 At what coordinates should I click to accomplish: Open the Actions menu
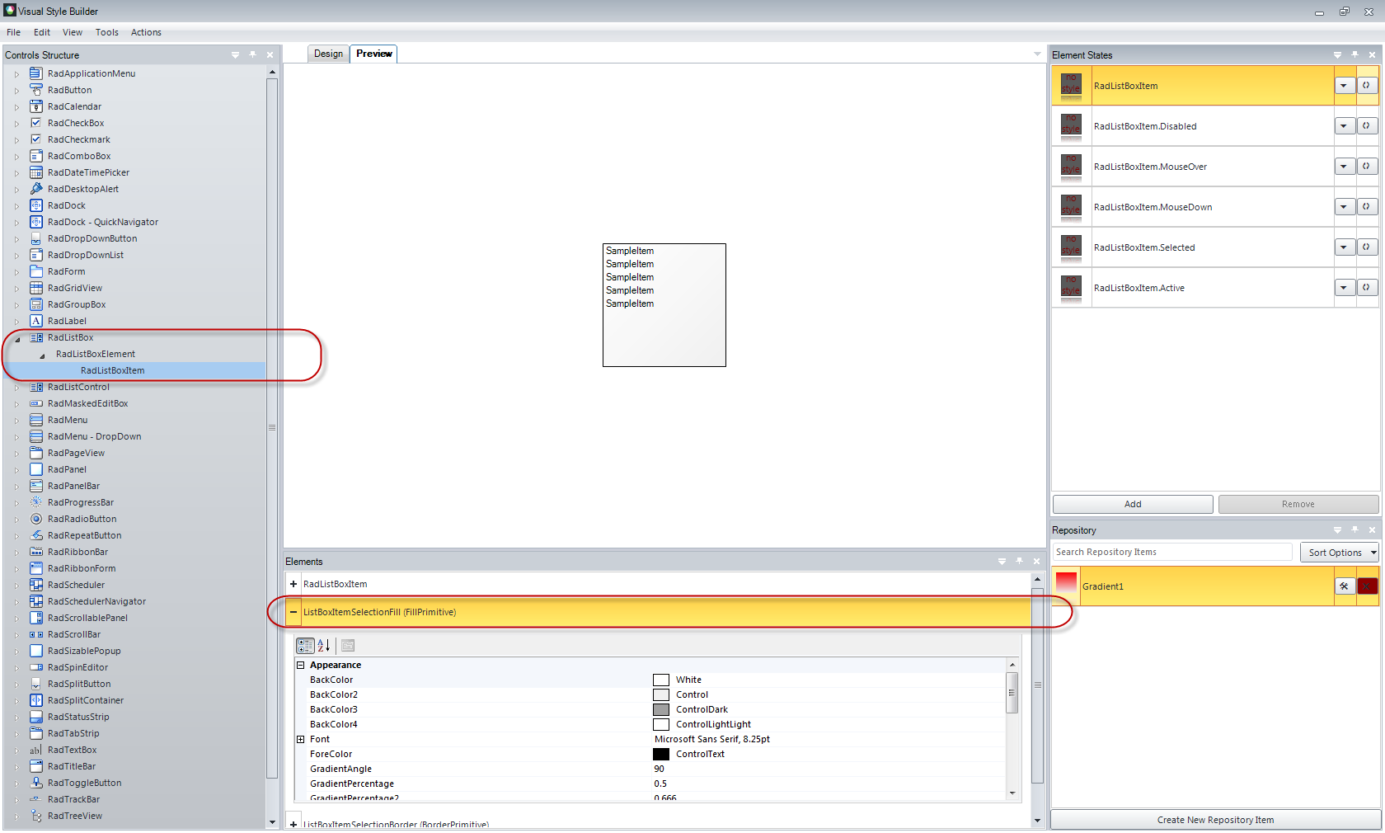[146, 32]
